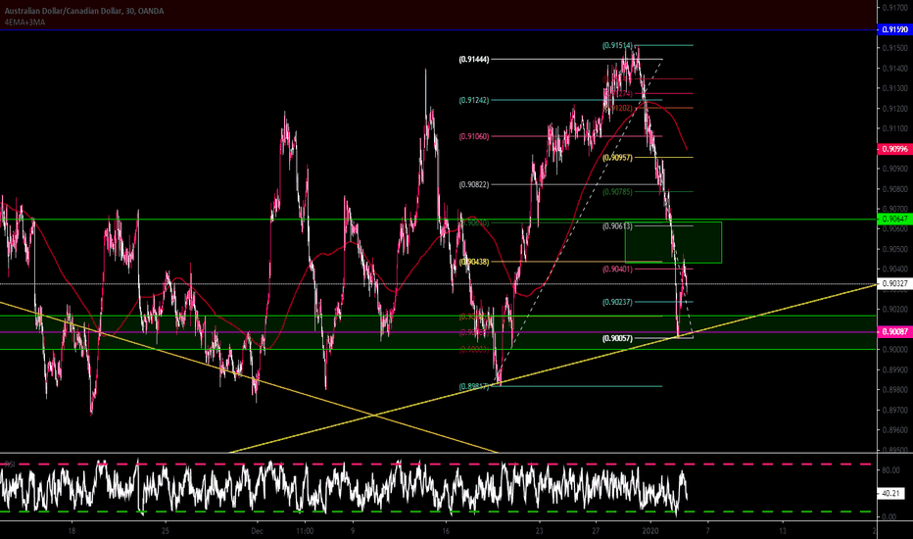This screenshot has width=913, height=539.
Task: Select the (0.91444) Fibonacci level label
Action: pyautogui.click(x=474, y=60)
